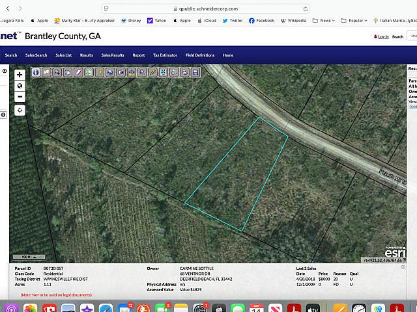Go to Home in navigation bar

[228, 55]
